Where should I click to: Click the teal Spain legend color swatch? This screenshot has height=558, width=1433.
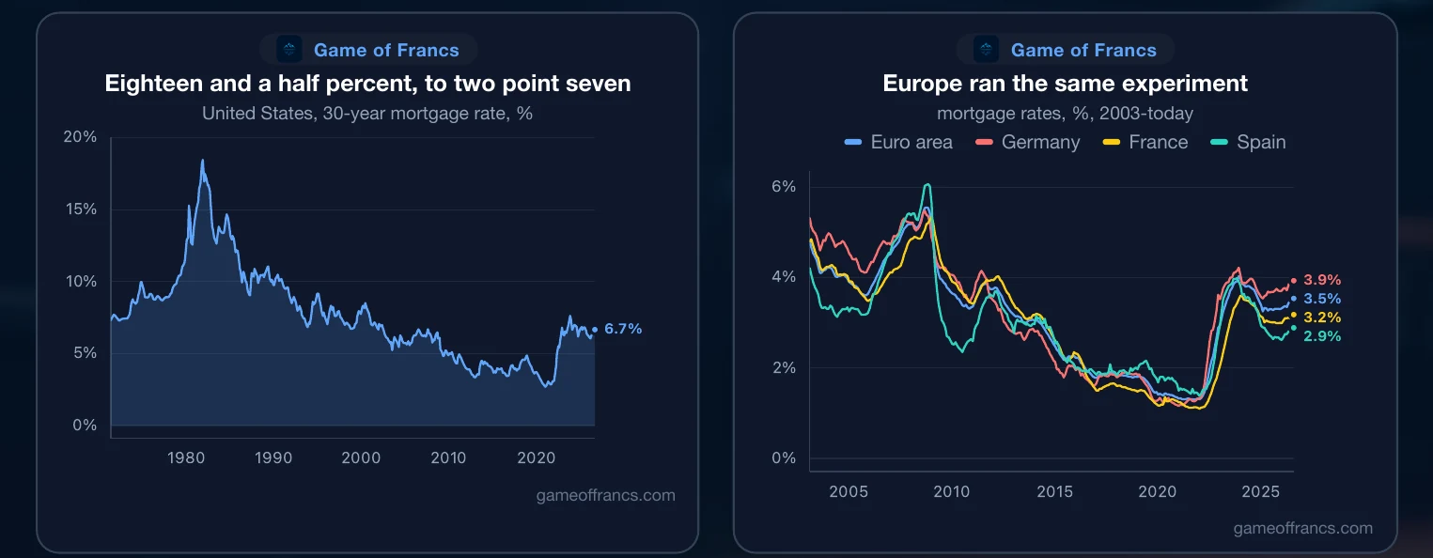[x=1220, y=143]
